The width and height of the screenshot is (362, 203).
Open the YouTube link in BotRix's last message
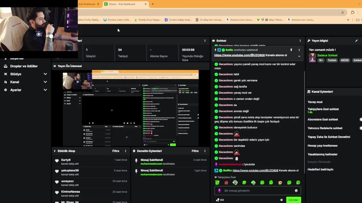pos(255,170)
